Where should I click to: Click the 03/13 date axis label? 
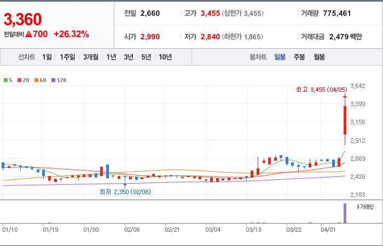click(253, 230)
